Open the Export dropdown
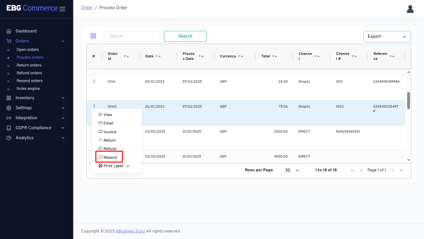This screenshot has width=424, height=239. point(387,37)
